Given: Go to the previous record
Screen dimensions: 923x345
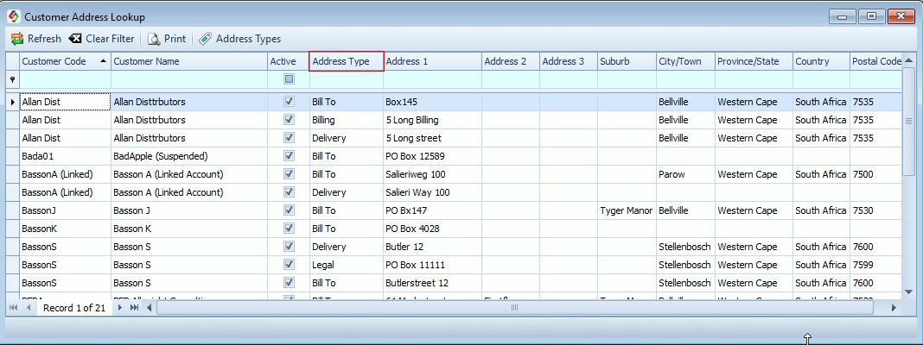Looking at the screenshot, I should point(29,308).
